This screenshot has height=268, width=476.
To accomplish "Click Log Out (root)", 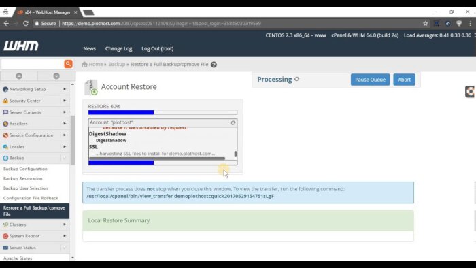I will pyautogui.click(x=158, y=48).
